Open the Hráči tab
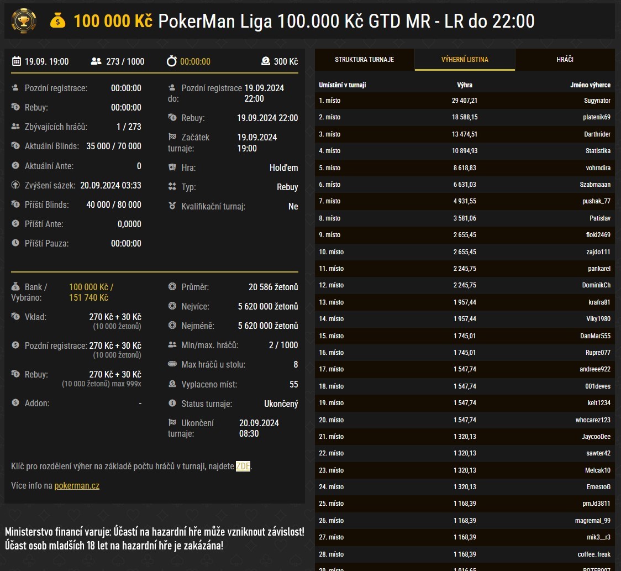621x571 pixels. click(565, 60)
